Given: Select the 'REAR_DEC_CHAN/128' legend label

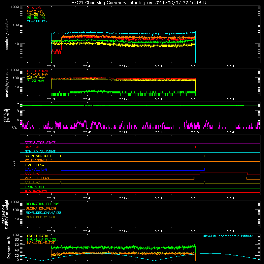Looking at the screenshot, I should click(x=44, y=213).
